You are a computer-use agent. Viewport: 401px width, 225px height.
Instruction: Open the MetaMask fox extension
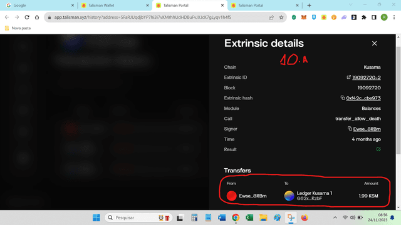pos(303,17)
